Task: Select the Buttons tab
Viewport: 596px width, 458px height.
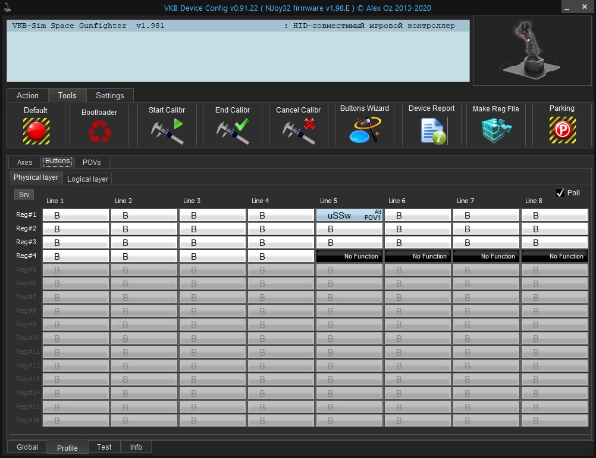Action: 57,161
